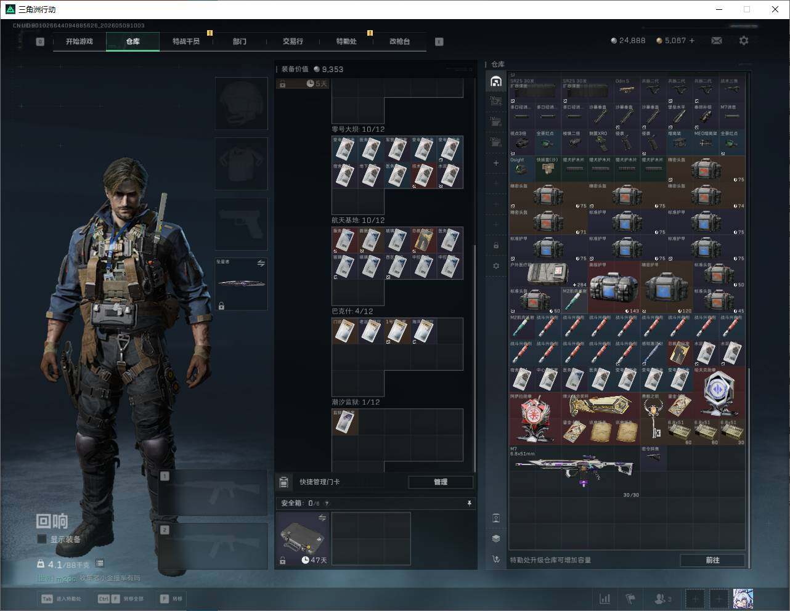
Task: Click the keycard icon beside 快捷管理门卡
Action: coord(284,482)
